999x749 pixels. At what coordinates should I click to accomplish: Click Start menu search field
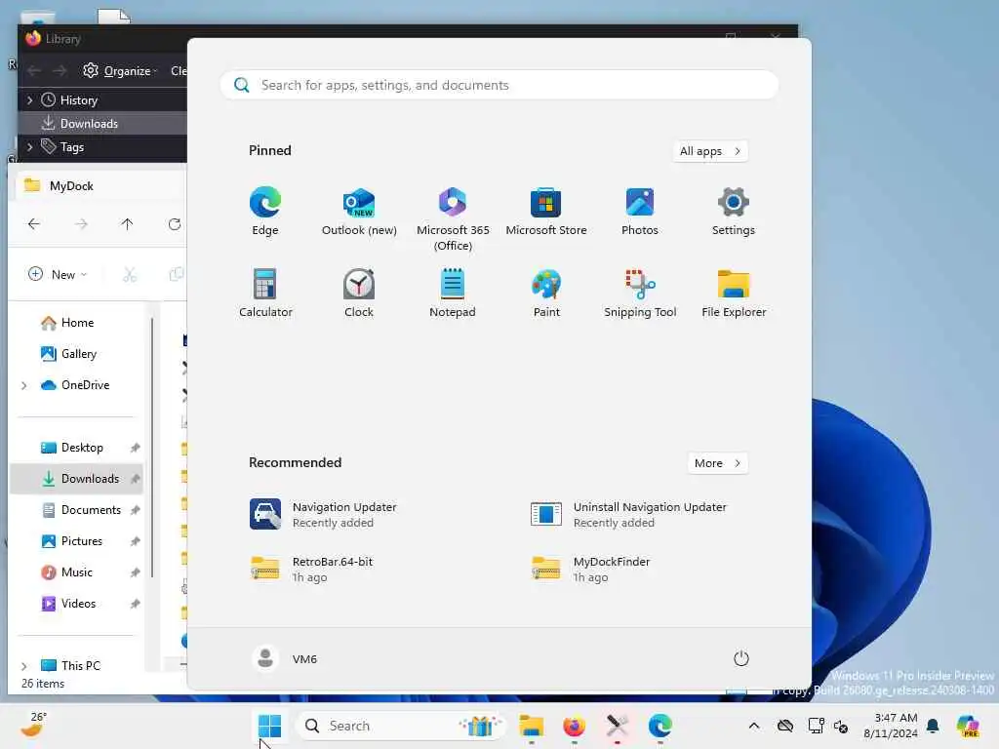[499, 85]
